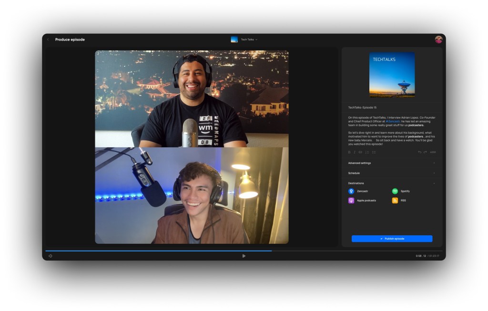Click the current playback time readout

click(421, 256)
